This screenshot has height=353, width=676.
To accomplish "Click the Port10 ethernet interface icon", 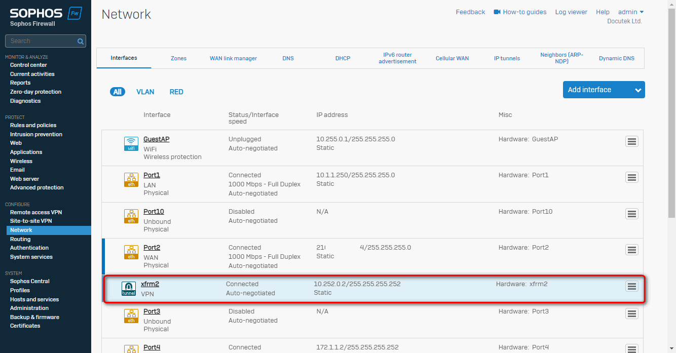I will point(131,216).
